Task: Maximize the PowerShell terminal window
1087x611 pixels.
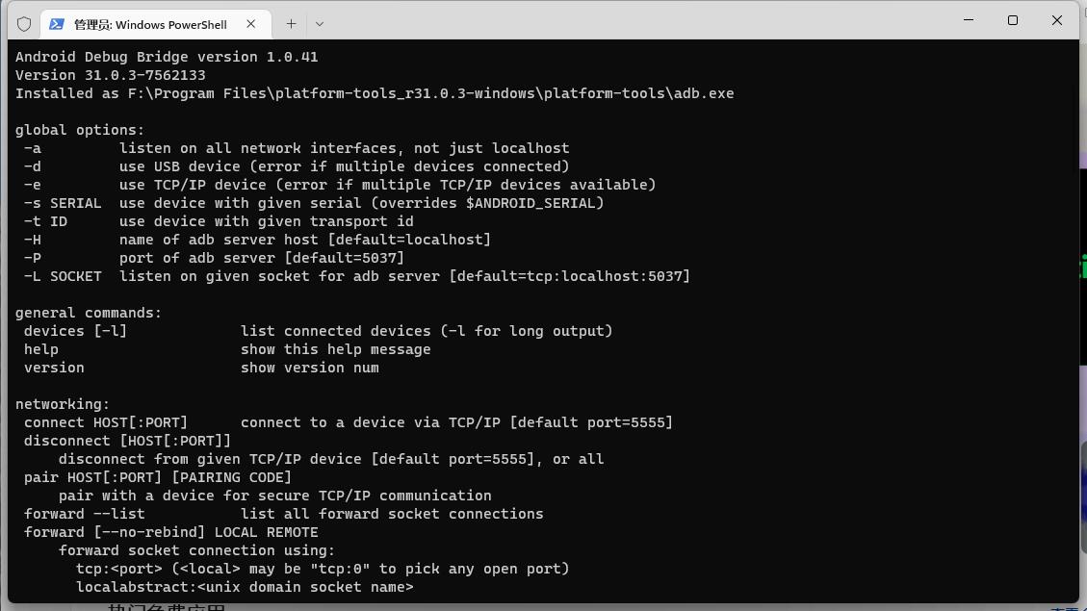Action: click(1013, 20)
